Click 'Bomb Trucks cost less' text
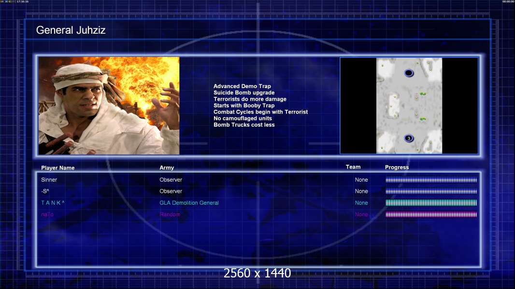The height and width of the screenshot is (289, 515). (x=244, y=125)
